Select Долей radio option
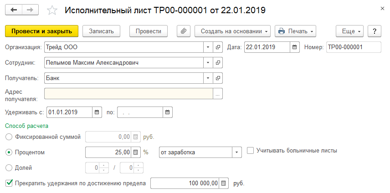This screenshot has height=193, width=390. (8, 168)
